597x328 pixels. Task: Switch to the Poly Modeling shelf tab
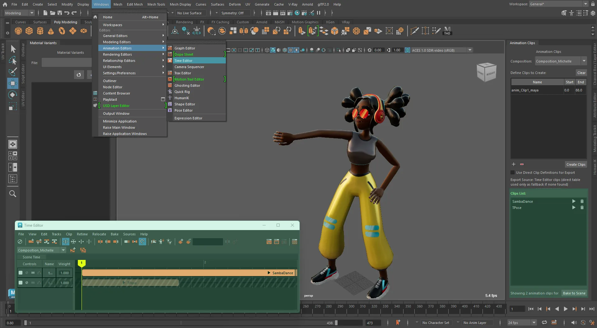(x=65, y=22)
